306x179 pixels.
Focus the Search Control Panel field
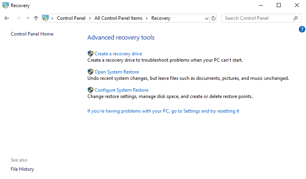click(256, 18)
